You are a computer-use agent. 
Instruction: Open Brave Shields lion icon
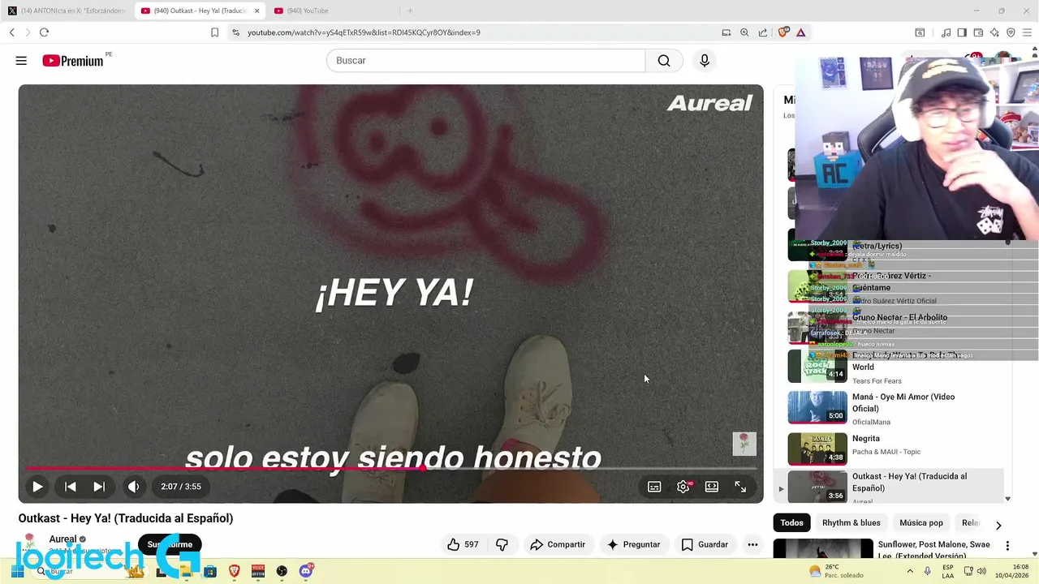point(782,32)
